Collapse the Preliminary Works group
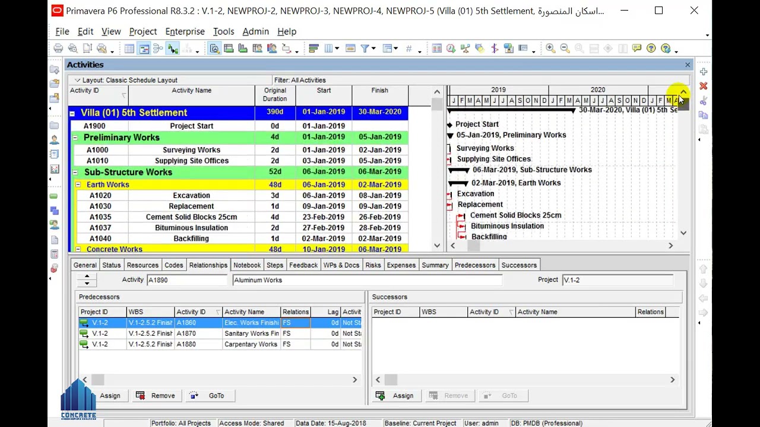760x427 pixels. tap(75, 138)
